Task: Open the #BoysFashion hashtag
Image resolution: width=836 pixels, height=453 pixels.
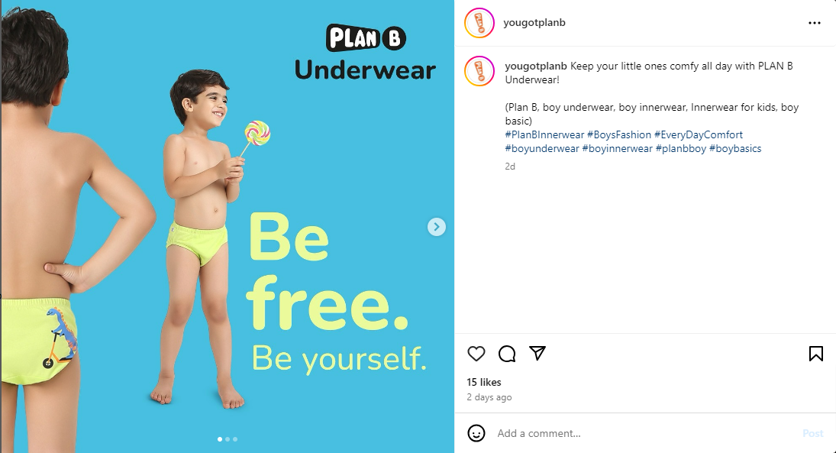Action: click(619, 135)
